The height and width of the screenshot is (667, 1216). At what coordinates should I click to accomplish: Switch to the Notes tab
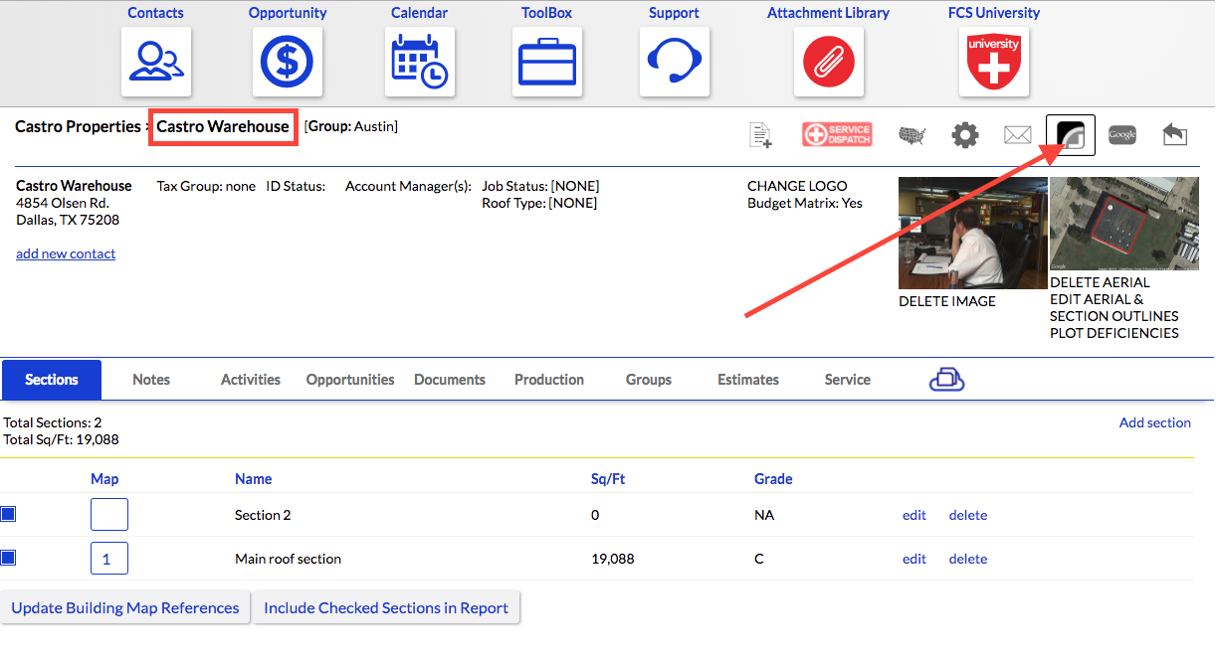click(151, 380)
